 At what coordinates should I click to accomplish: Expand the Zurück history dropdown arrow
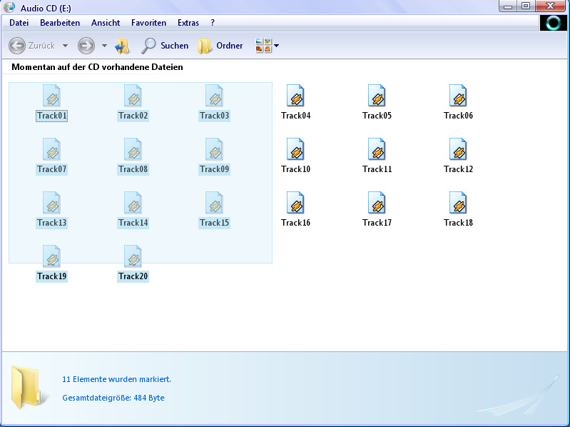(x=65, y=46)
